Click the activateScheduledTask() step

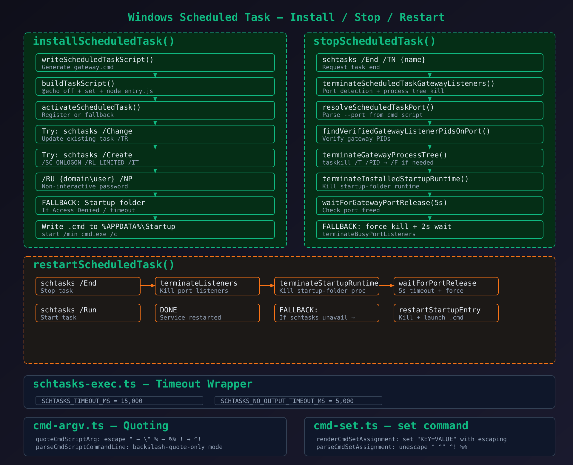coord(155,110)
